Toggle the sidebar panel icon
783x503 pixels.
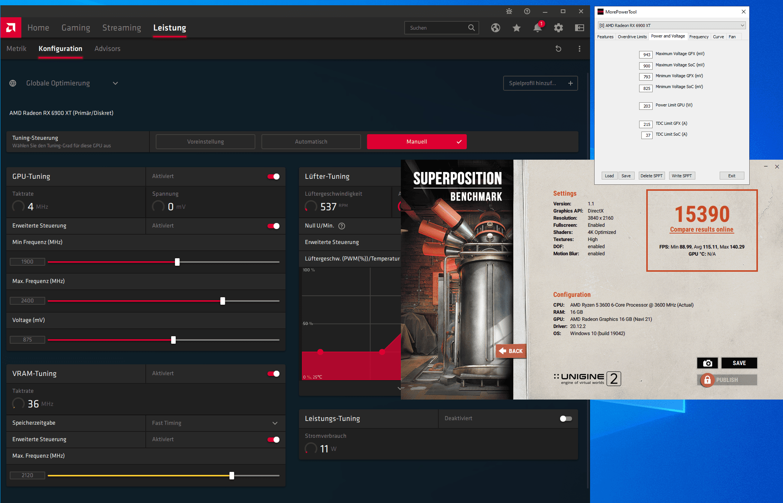(x=580, y=28)
